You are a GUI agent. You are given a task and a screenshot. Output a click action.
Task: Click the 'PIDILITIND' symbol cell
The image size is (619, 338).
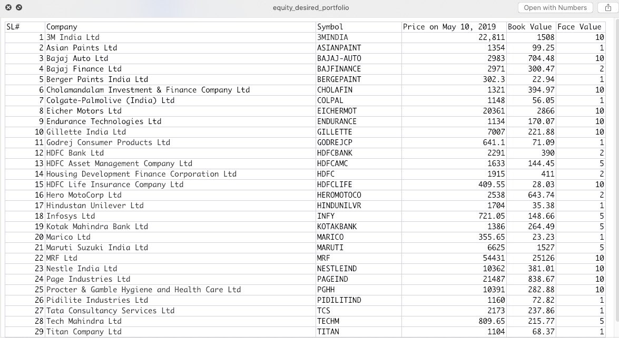(358, 300)
